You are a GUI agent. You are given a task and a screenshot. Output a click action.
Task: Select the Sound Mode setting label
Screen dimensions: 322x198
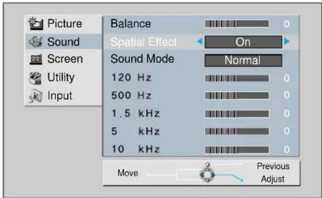tap(142, 59)
